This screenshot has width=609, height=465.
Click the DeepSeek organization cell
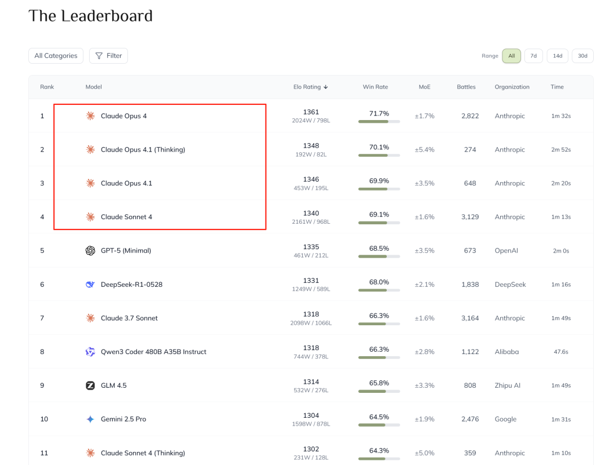(510, 285)
